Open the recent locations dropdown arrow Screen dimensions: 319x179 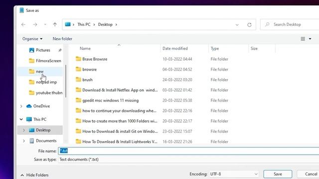tap(45, 24)
